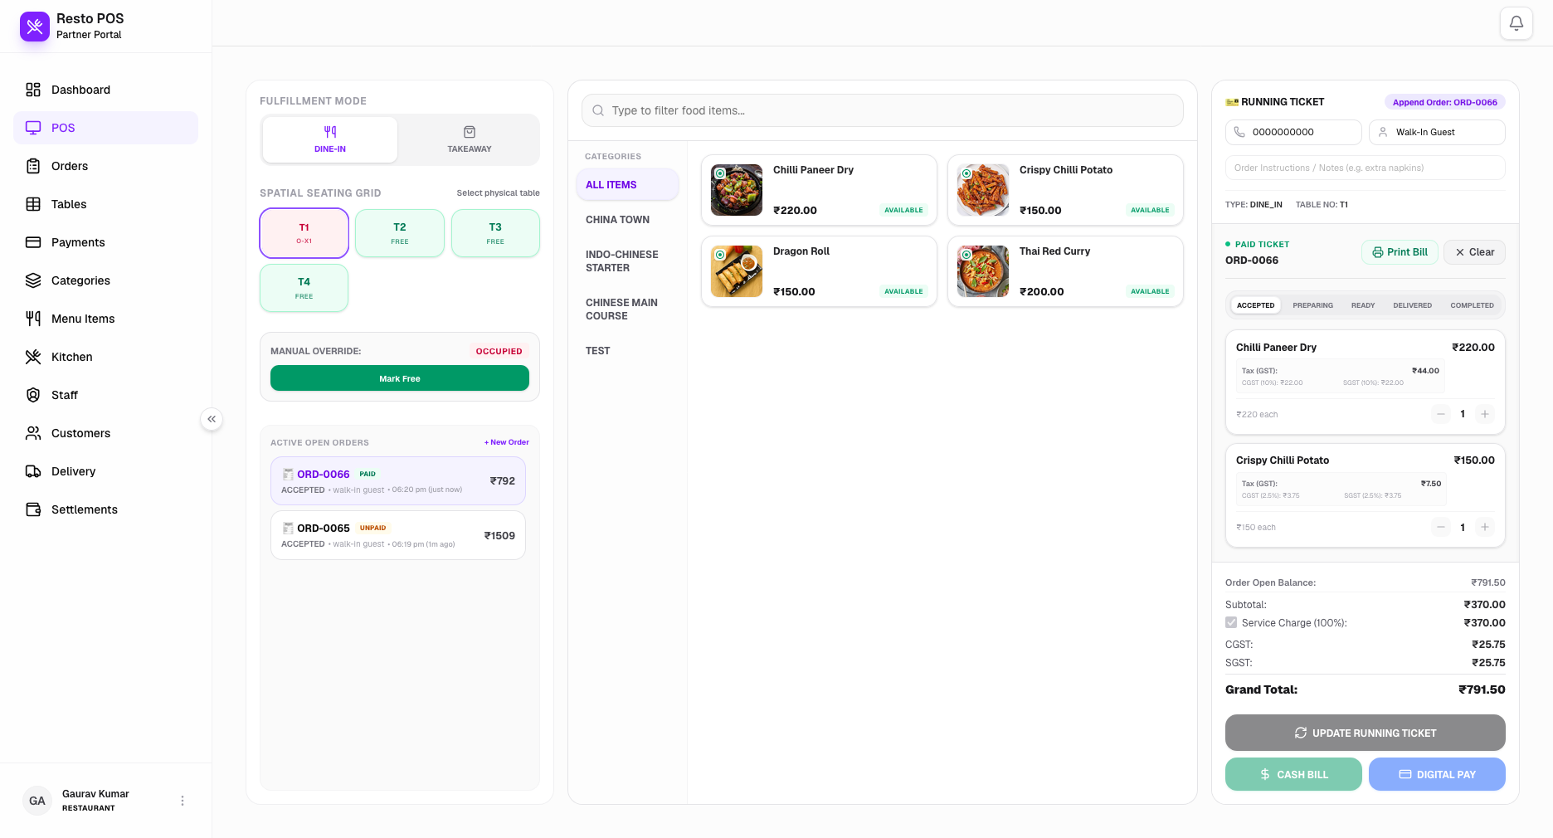Add the Dragon Roll item card
Screen dimensions: 1553x838
pyautogui.click(x=819, y=271)
